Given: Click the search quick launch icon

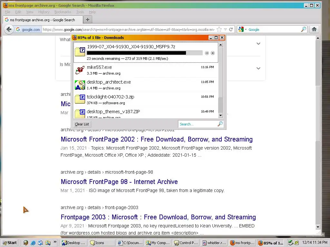Looking at the screenshot, I should [48, 243].
